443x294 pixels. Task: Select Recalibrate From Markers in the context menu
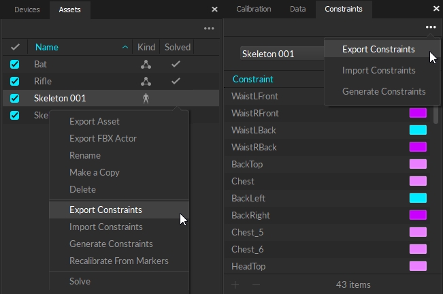[x=118, y=261]
